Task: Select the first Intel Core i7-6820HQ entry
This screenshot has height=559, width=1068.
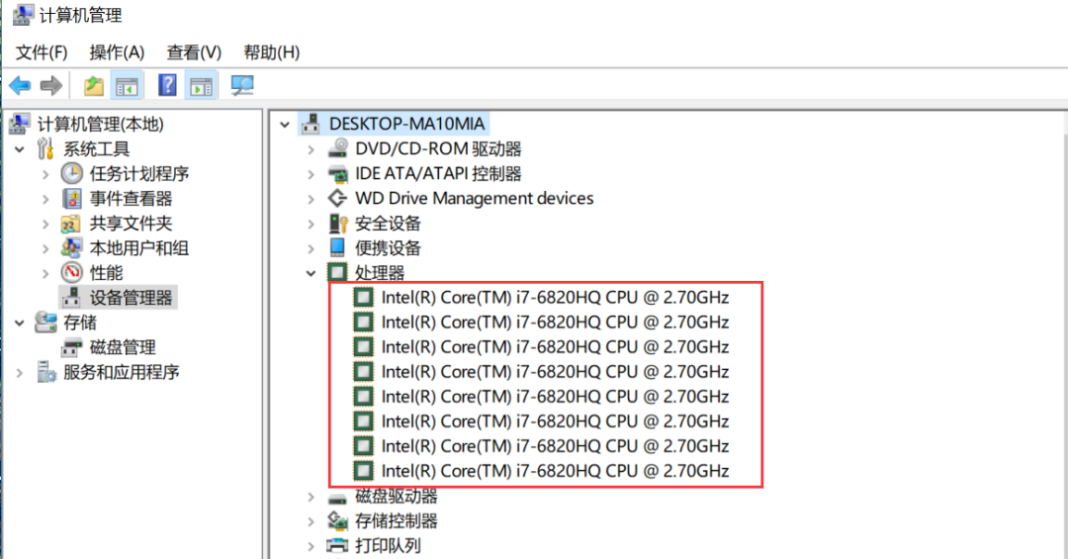Action: pyautogui.click(x=555, y=297)
